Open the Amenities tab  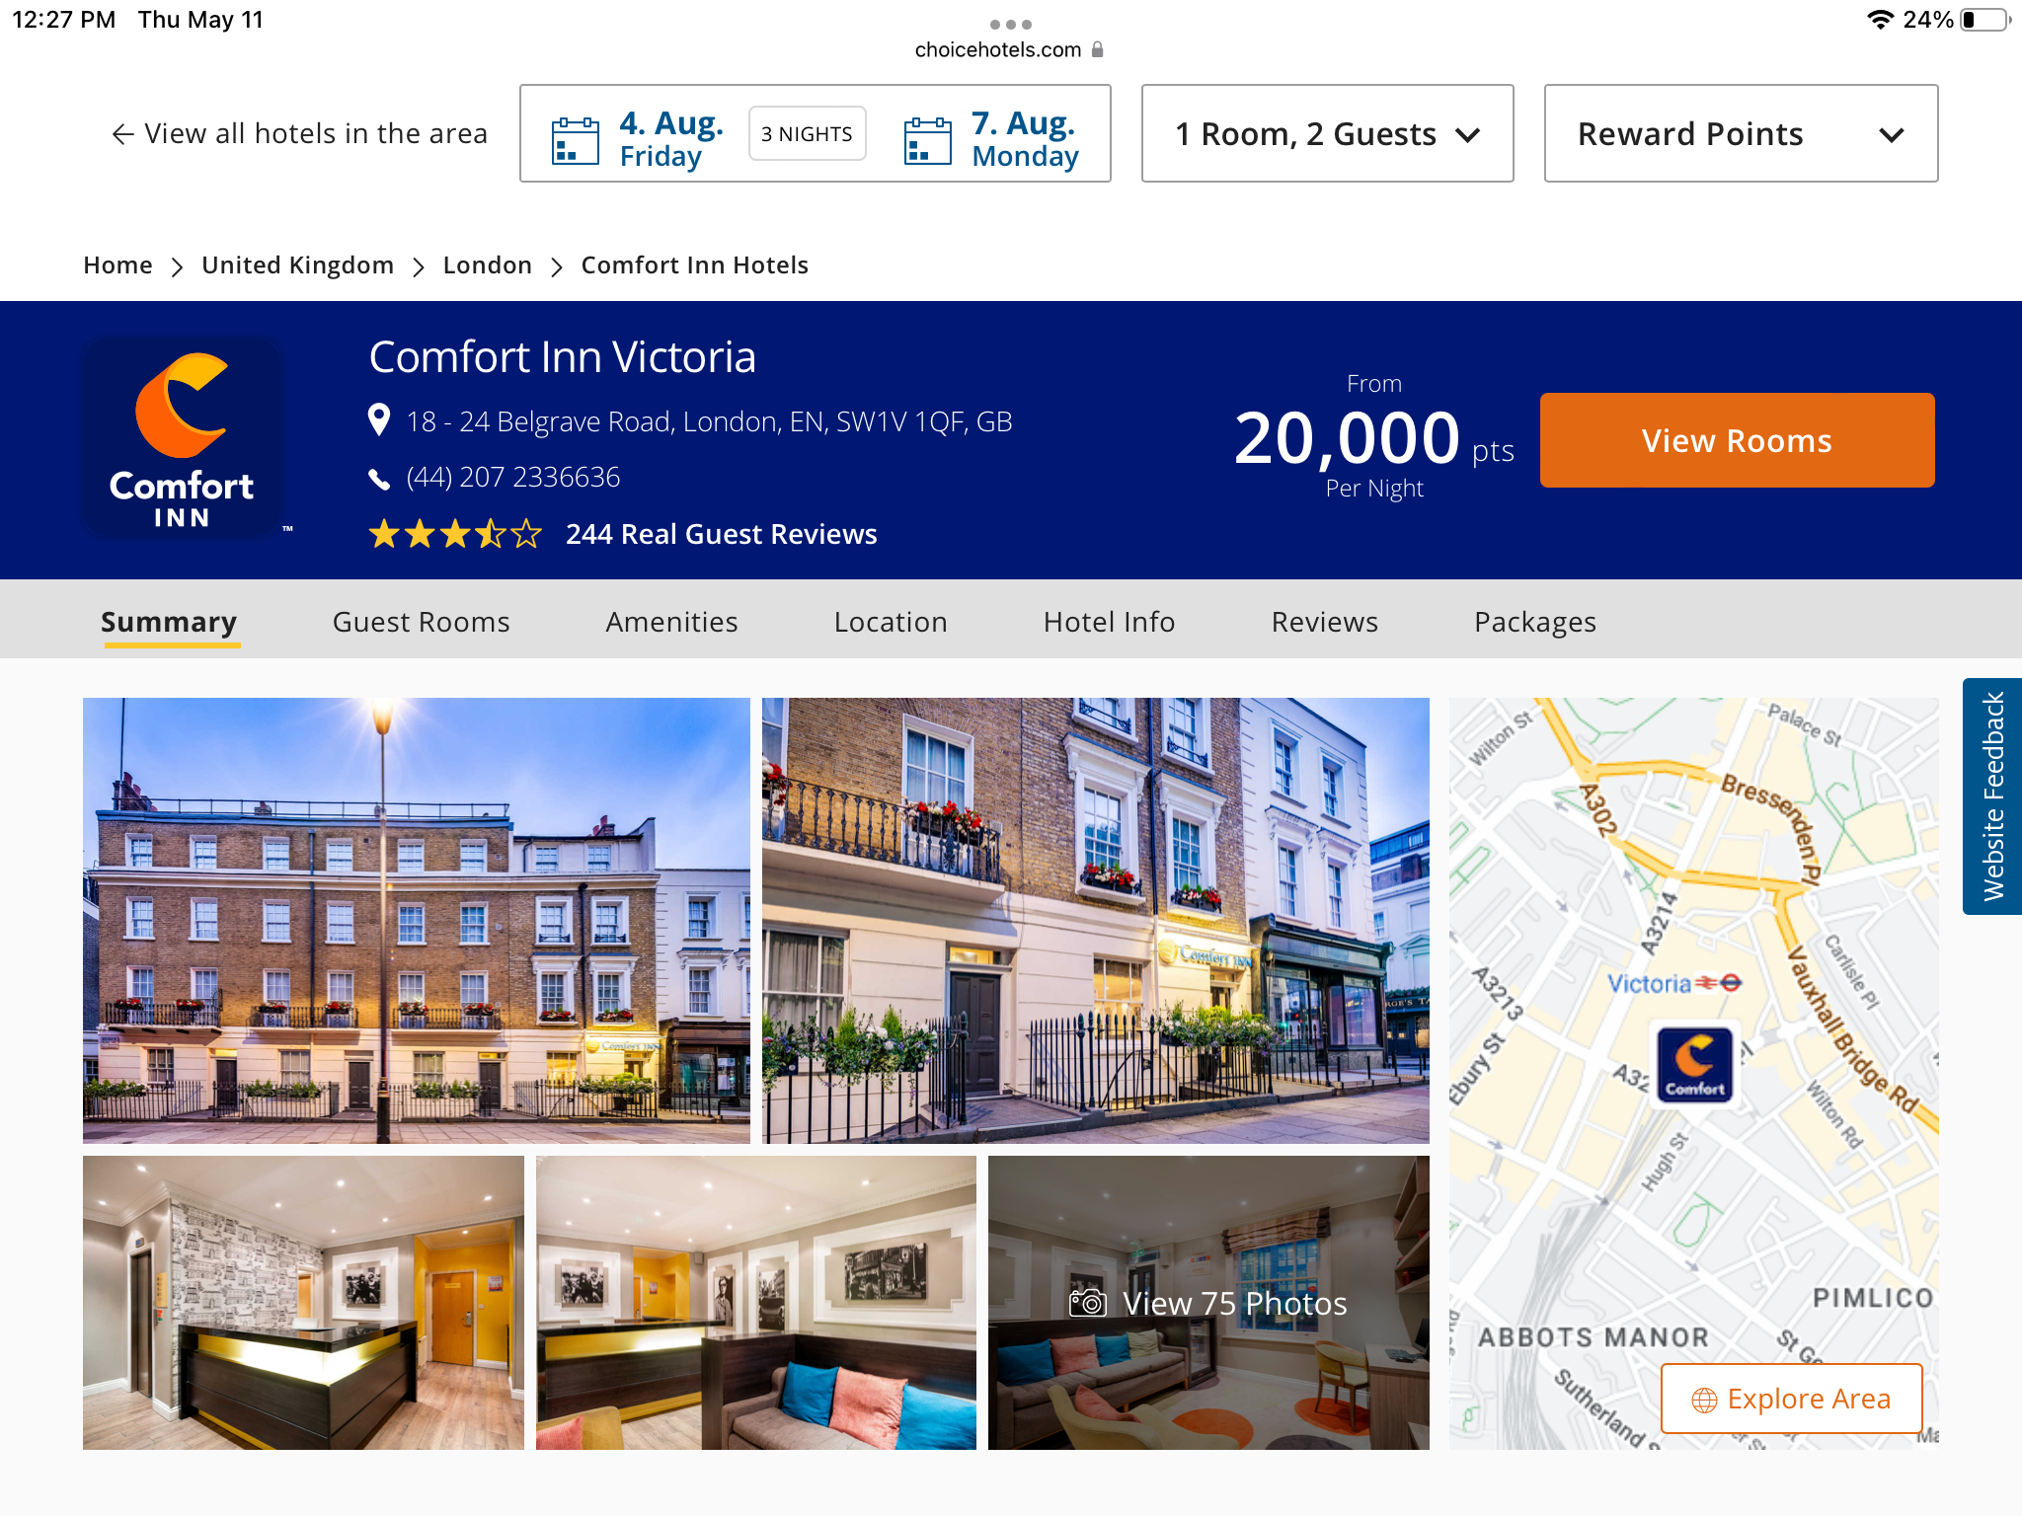tap(672, 622)
